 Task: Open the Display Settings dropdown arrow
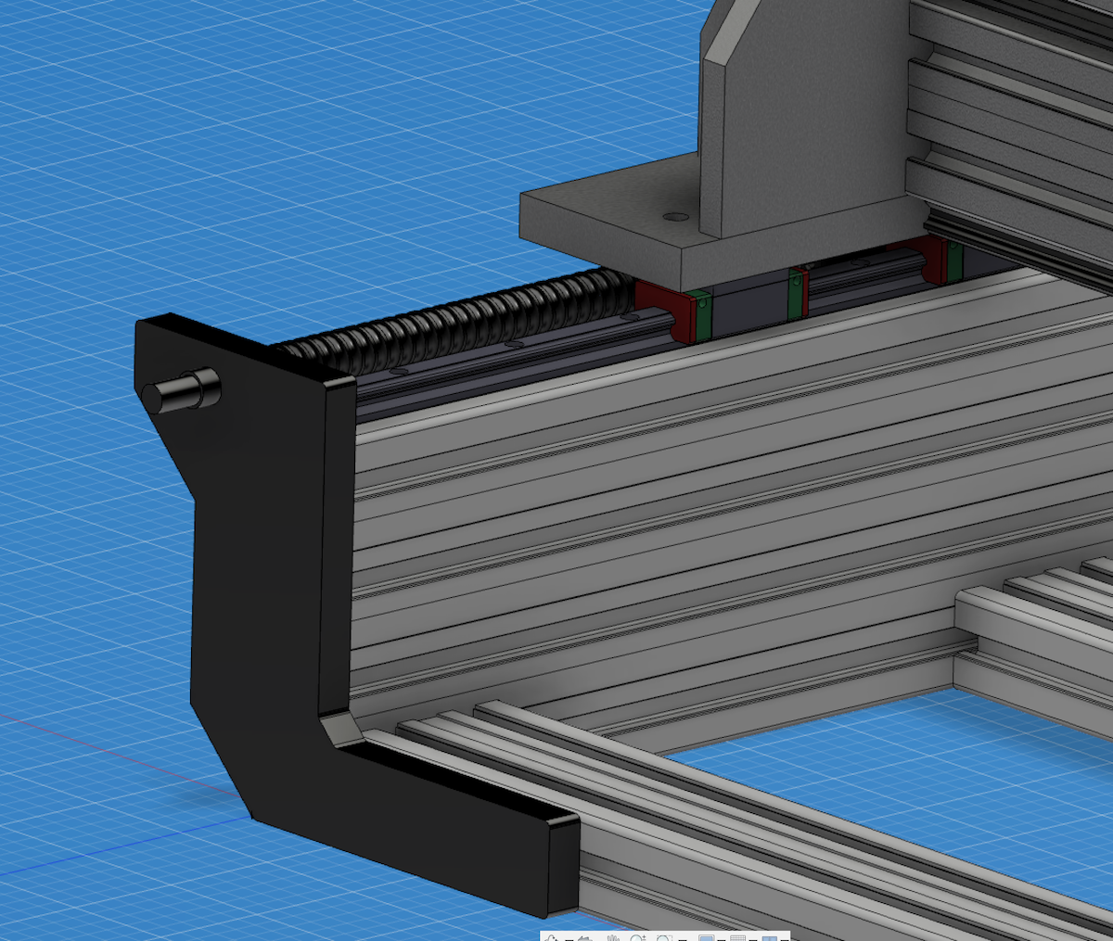click(x=721, y=939)
